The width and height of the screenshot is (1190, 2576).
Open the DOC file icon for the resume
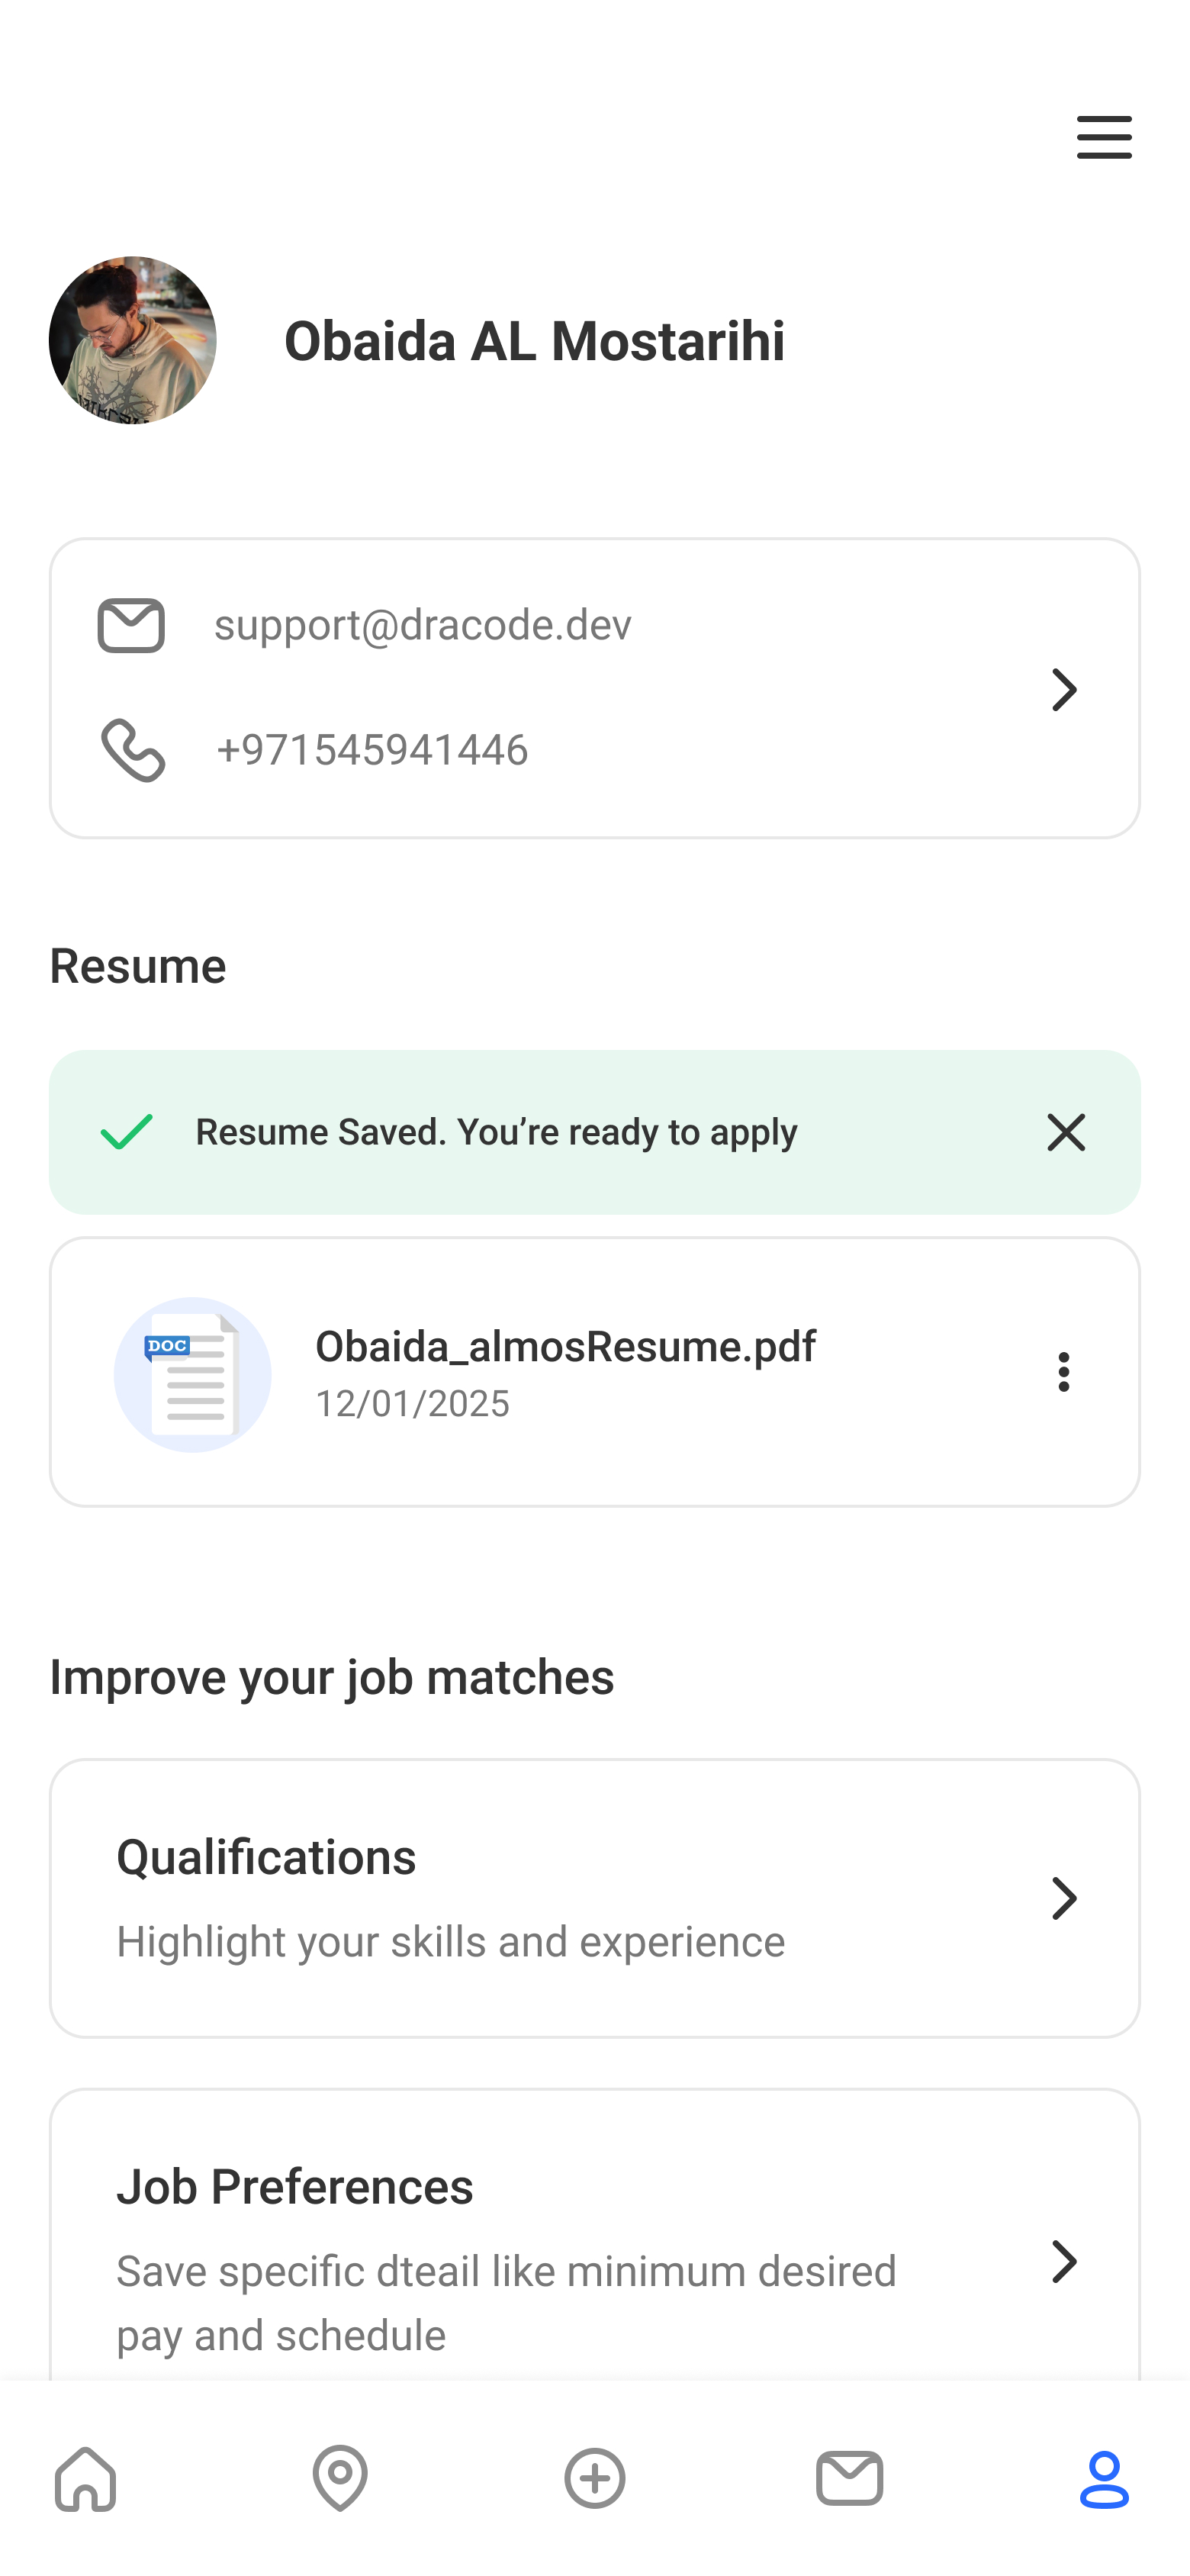coord(192,1374)
